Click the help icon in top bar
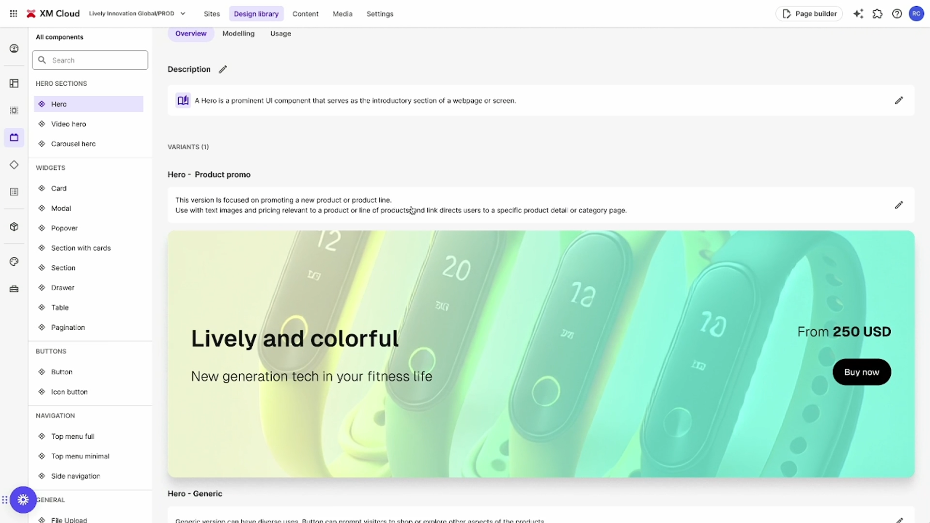Viewport: 930px width, 523px height. (897, 14)
